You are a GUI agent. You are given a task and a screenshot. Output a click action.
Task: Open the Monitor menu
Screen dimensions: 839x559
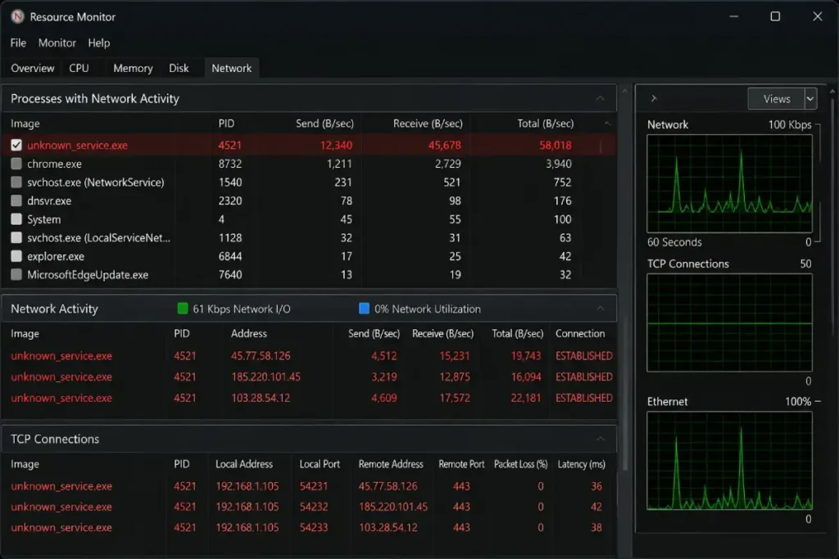point(57,43)
